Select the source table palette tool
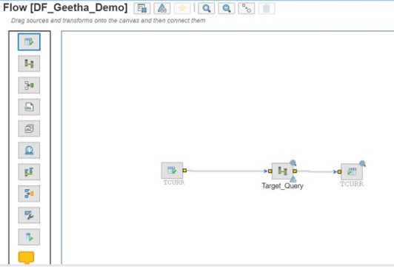This screenshot has width=394, height=267. point(29,42)
